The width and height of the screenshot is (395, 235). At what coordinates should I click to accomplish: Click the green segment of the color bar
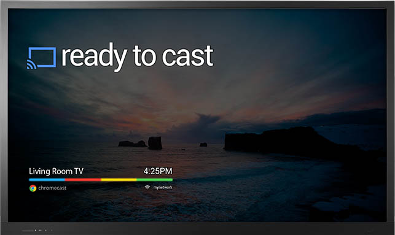click(155, 180)
